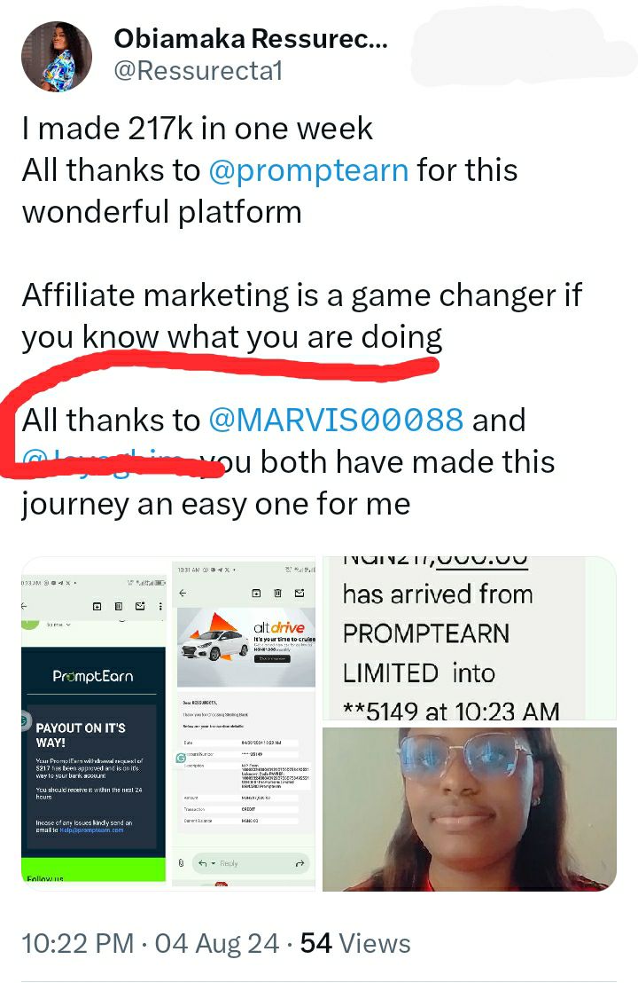The image size is (638, 983).
Task: Open the @MARVIS00088 mention link
Action: [x=336, y=420]
